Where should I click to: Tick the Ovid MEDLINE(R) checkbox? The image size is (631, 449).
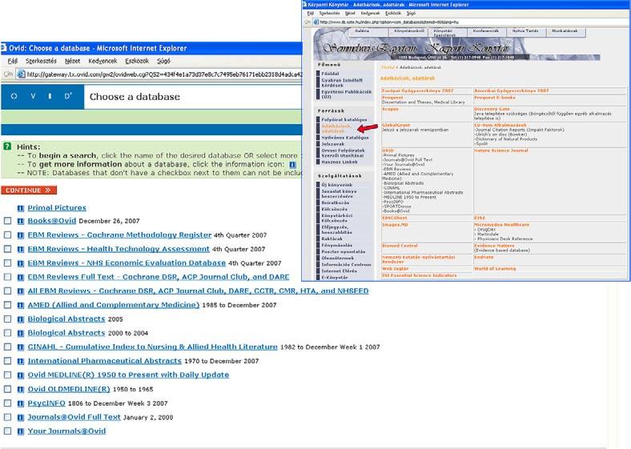coord(7,375)
